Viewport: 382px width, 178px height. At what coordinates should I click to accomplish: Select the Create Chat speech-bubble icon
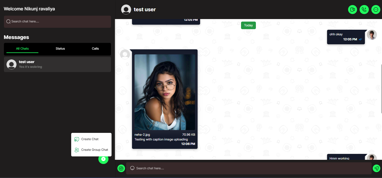tap(77, 139)
